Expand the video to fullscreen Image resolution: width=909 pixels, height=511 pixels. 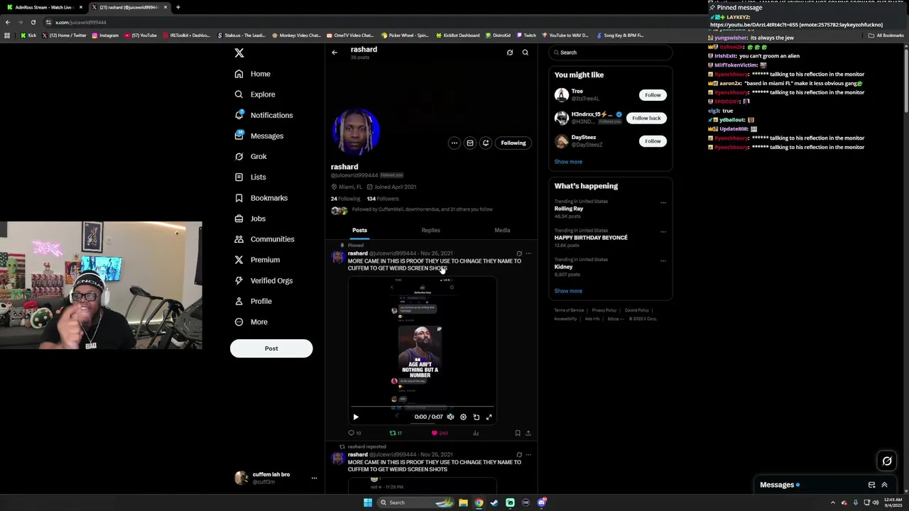tap(489, 417)
